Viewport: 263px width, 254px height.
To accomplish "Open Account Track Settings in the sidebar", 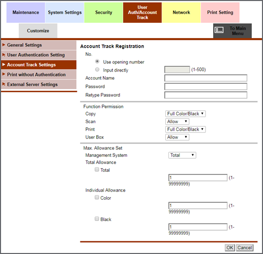I will tap(39, 65).
